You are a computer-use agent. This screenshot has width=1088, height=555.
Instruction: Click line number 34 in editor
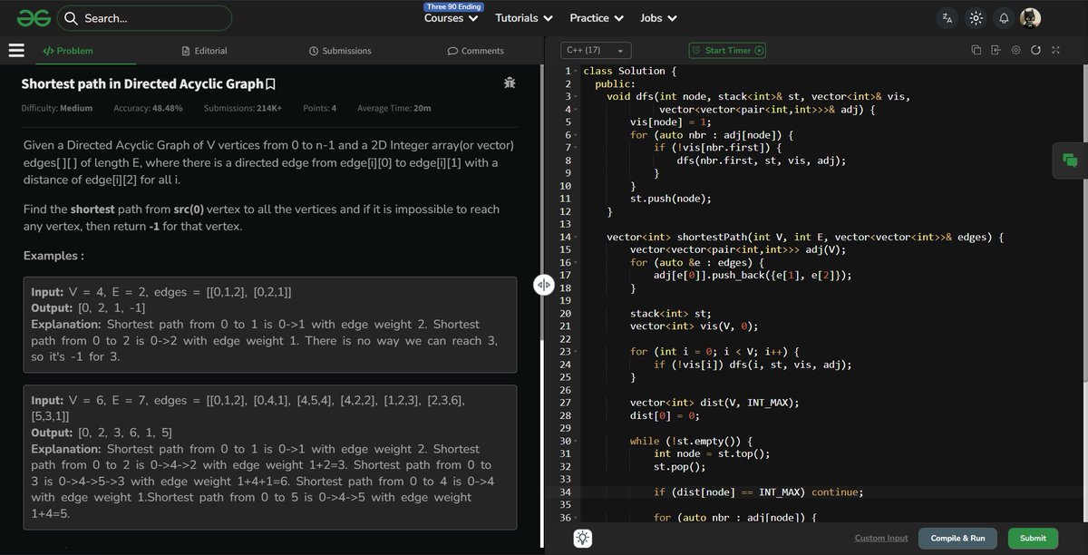pyautogui.click(x=564, y=492)
